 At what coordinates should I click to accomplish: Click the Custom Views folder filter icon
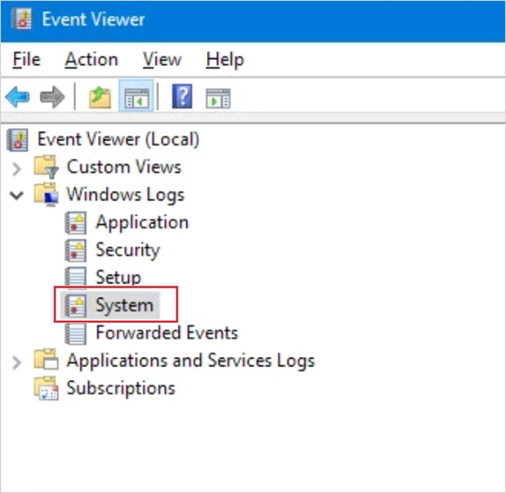tap(46, 166)
